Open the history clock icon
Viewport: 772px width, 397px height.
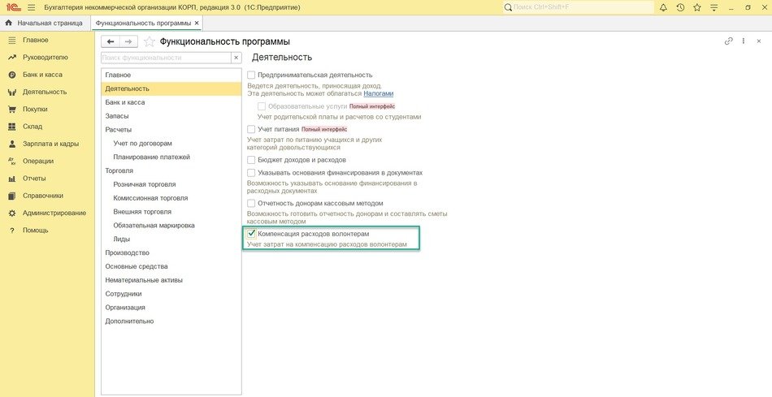pos(680,7)
